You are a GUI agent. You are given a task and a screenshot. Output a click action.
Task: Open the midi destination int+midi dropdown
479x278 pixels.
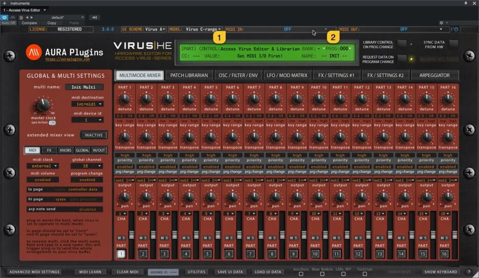tap(87, 104)
